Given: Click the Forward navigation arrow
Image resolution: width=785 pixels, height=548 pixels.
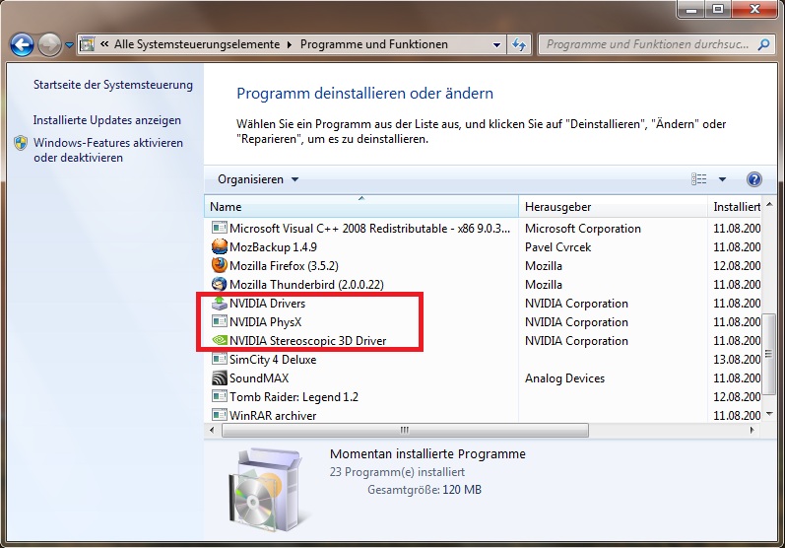Looking at the screenshot, I should click(x=49, y=44).
